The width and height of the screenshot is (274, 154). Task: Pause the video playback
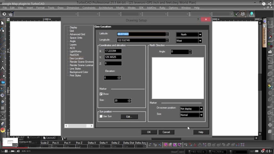[6, 151]
